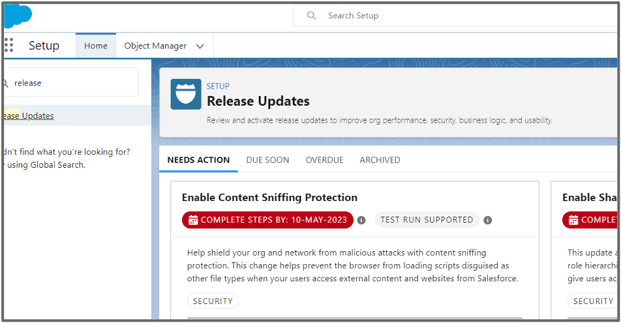The width and height of the screenshot is (621, 323).
Task: Click the 'Review and activate release updates' subtitle
Action: pos(380,120)
